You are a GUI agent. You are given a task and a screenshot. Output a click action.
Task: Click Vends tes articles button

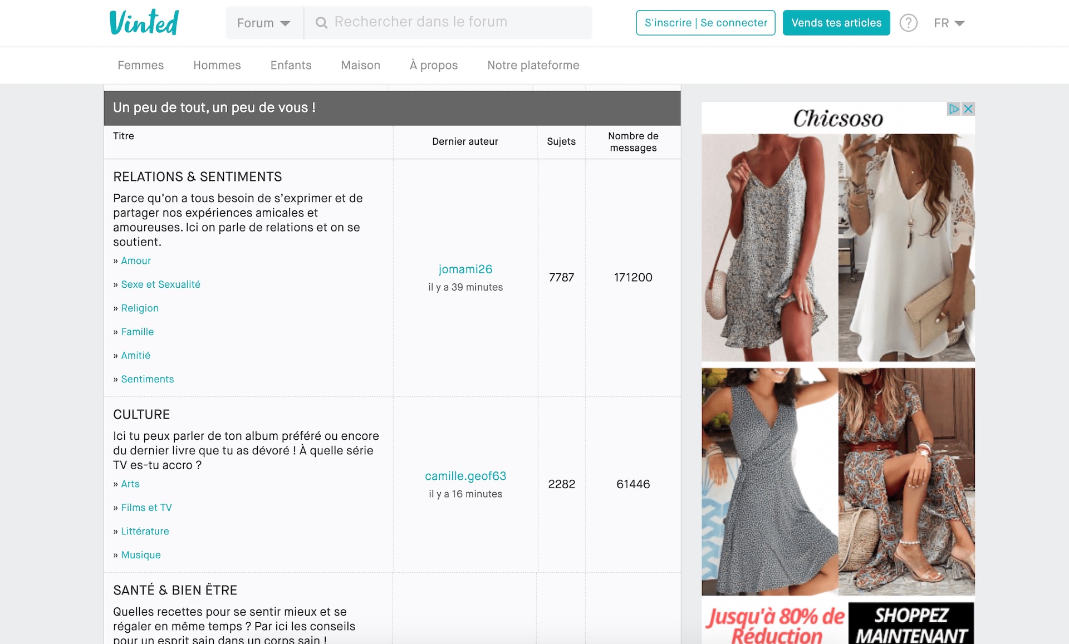coord(836,23)
